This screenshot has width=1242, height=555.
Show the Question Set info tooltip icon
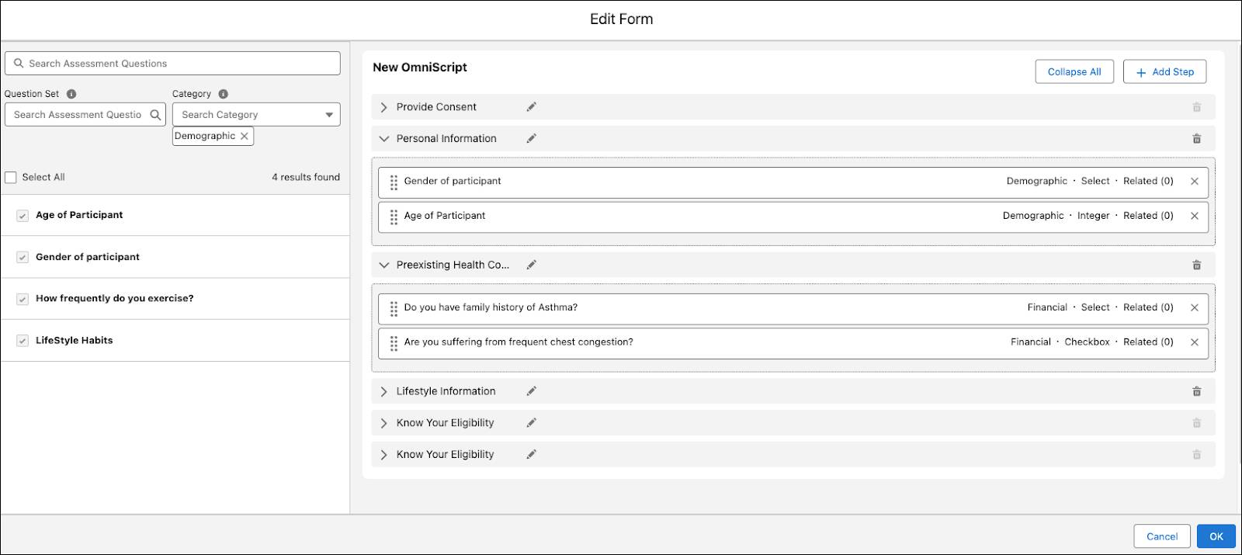71,94
